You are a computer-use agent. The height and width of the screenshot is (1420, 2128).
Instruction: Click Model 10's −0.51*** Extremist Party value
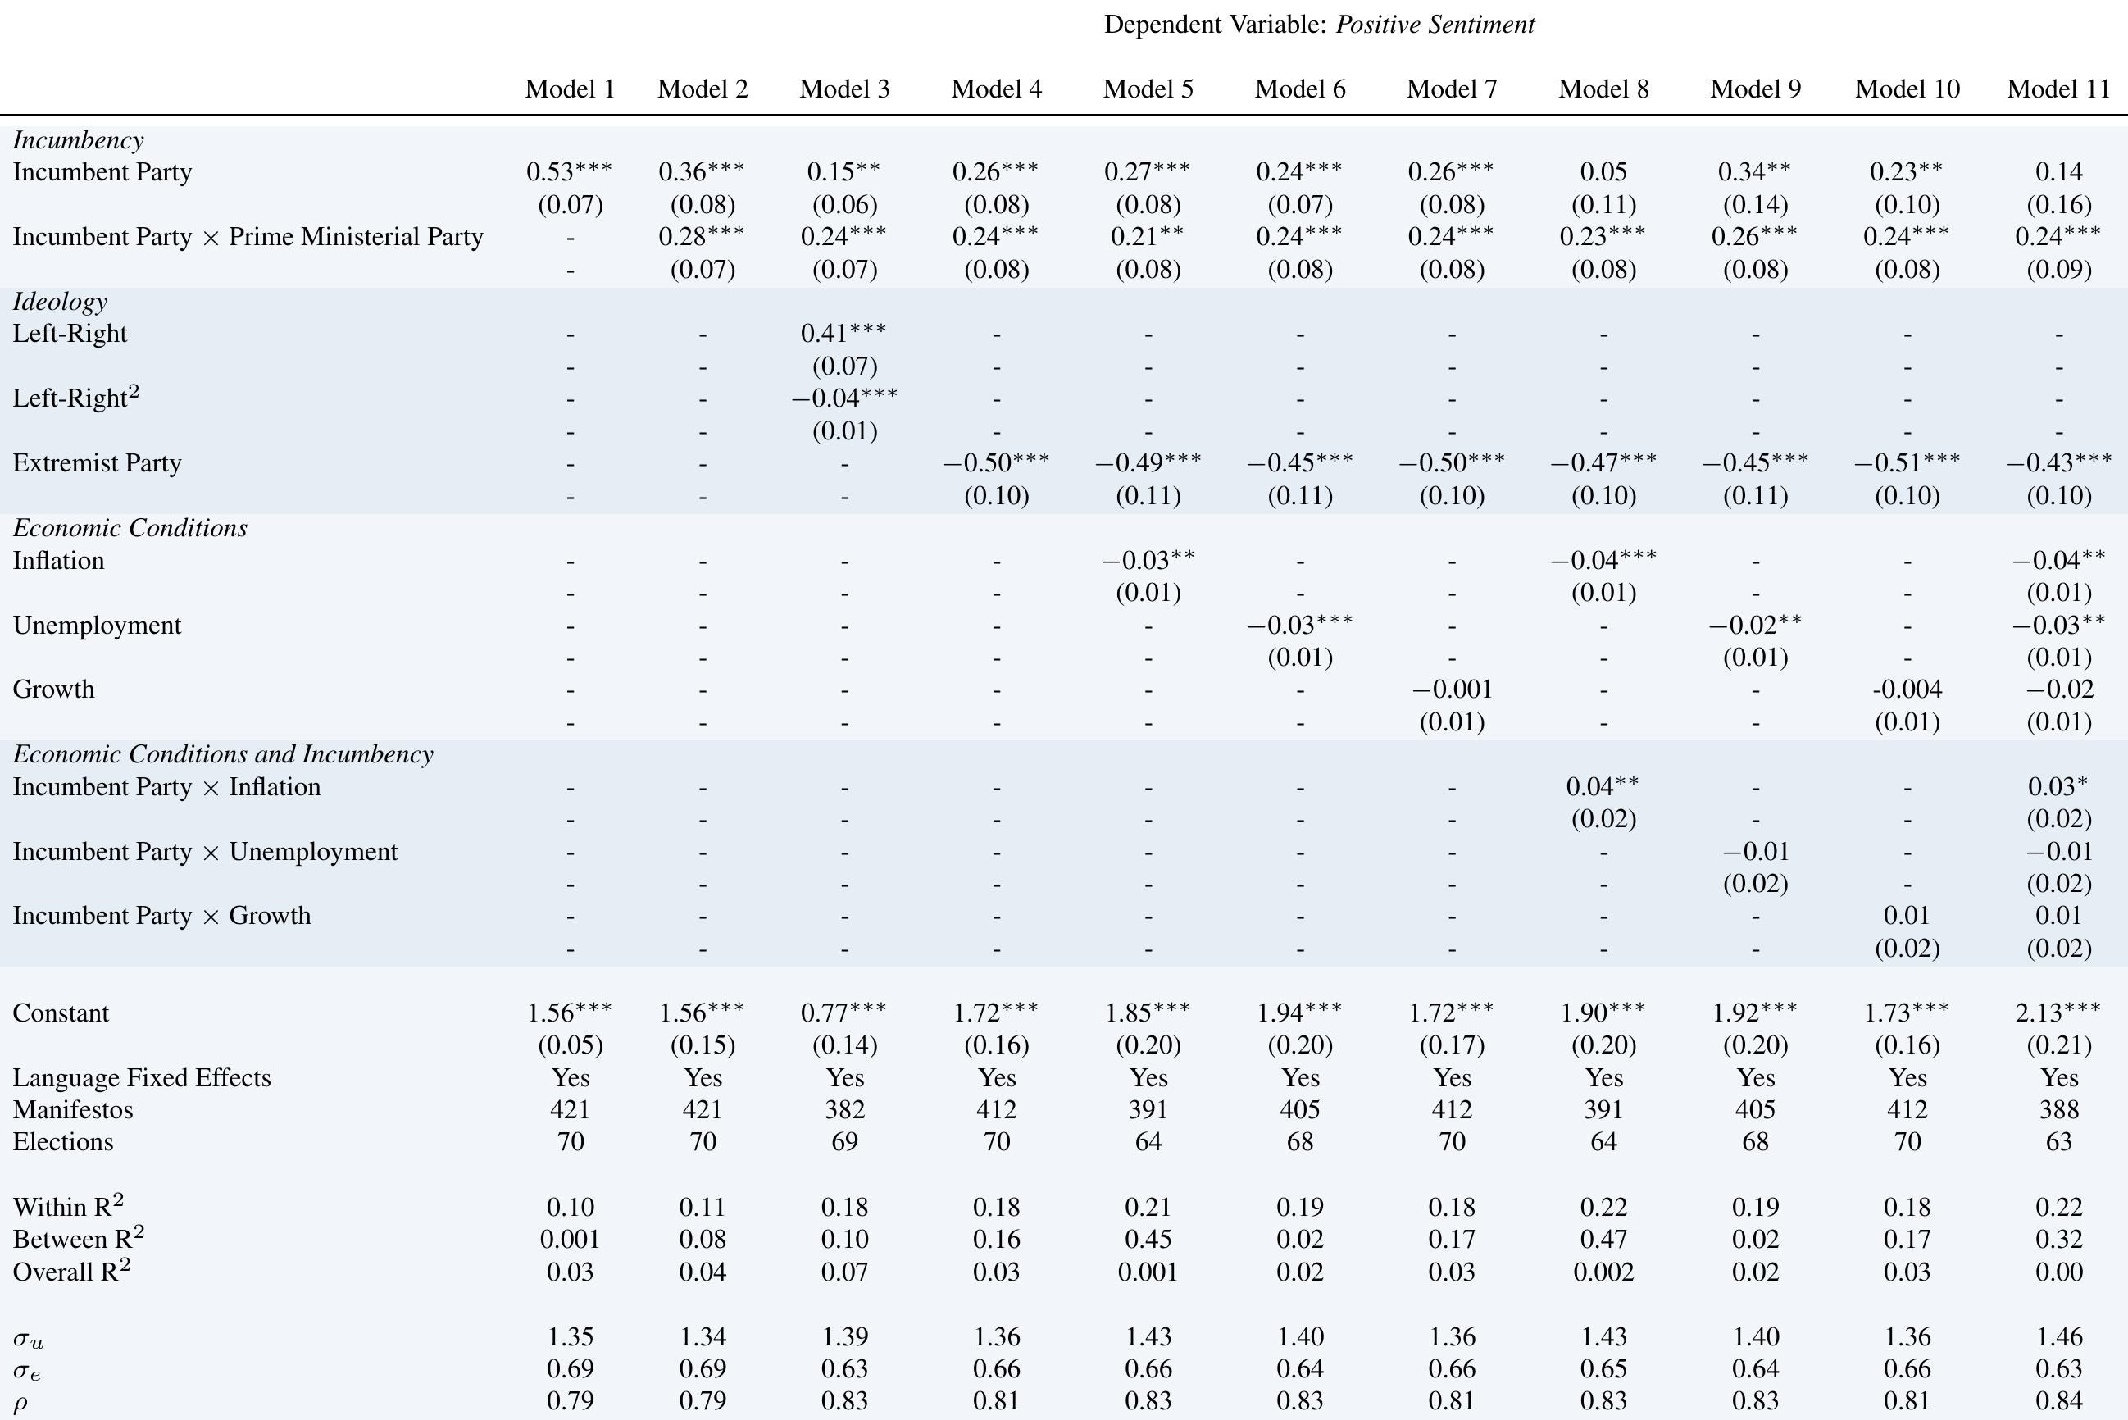[1907, 462]
